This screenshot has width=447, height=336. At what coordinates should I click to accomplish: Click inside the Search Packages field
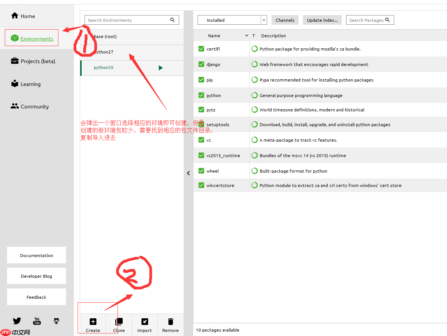coord(368,20)
